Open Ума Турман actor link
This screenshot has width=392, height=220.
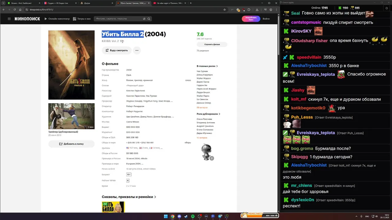(202, 71)
